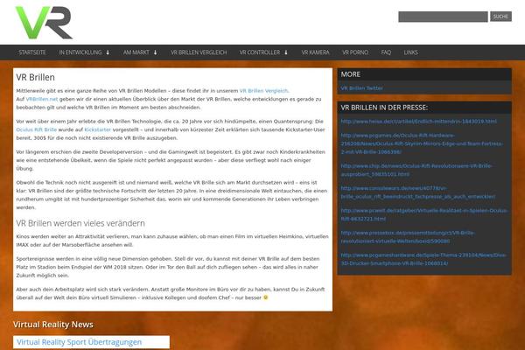Open the pcwelt.de press link

[424, 214]
